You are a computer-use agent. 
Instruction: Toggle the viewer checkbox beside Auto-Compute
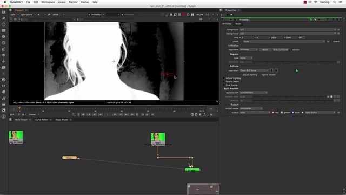coord(290,50)
